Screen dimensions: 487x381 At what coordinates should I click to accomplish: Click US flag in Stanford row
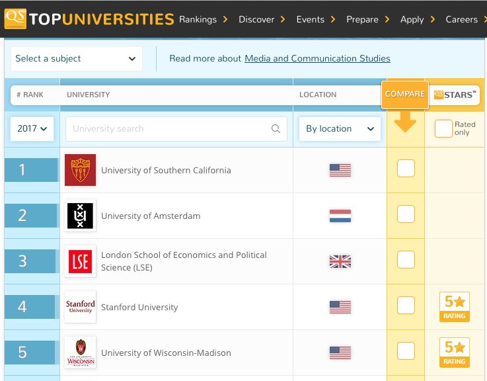(x=340, y=308)
